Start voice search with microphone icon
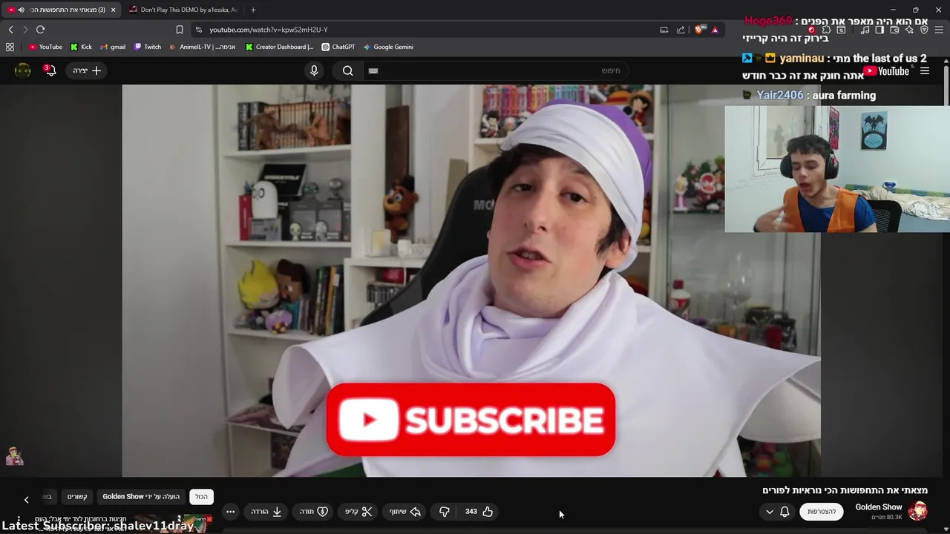Screen dimensions: 950x534 pyautogui.click(x=314, y=70)
